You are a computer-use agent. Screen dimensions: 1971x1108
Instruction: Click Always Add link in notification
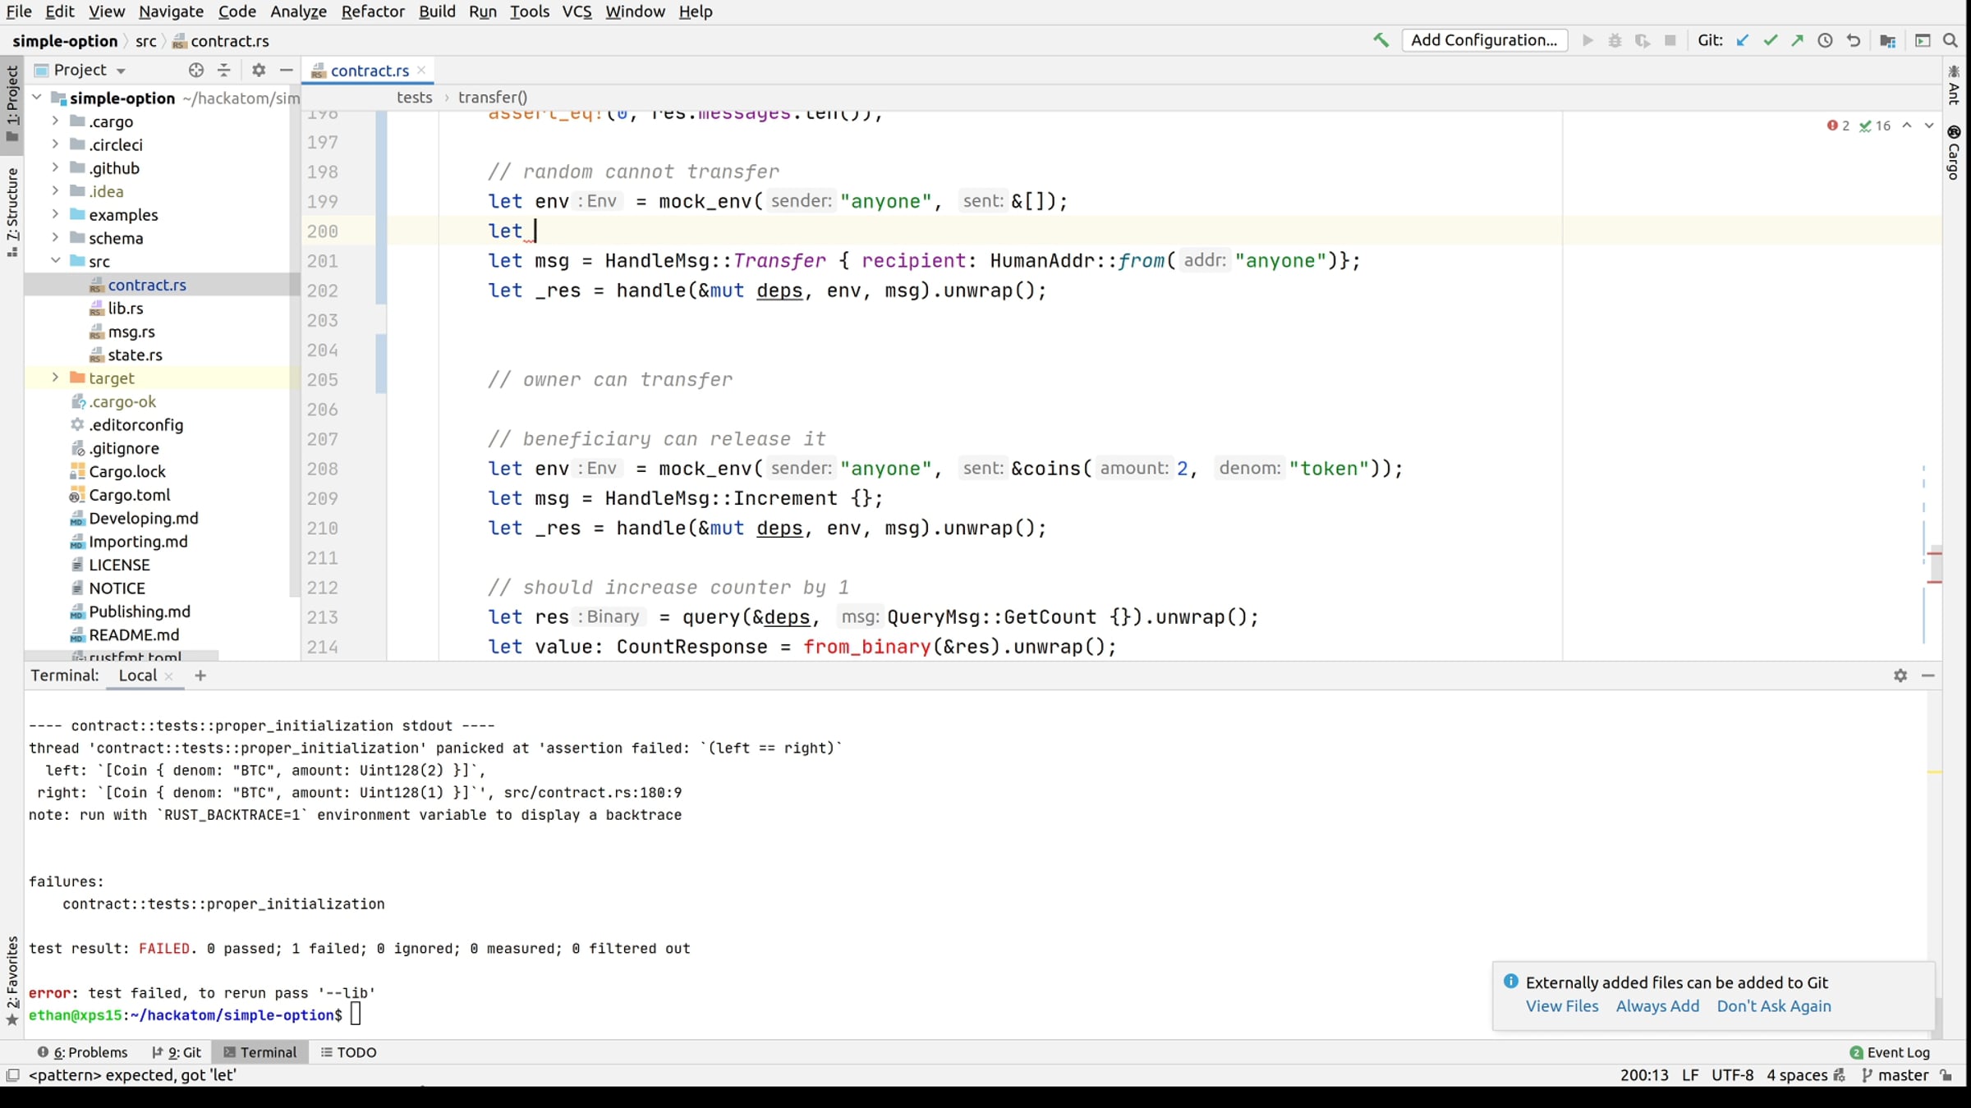point(1657,1006)
